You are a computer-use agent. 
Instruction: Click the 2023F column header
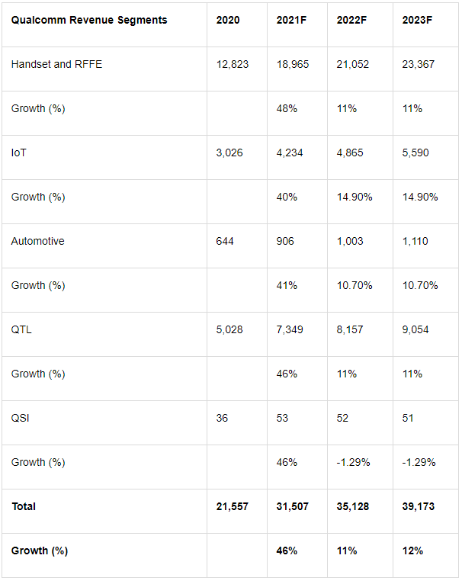[418, 20]
